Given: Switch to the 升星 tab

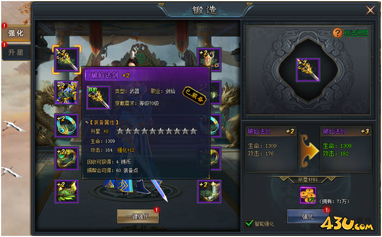Looking at the screenshot, I should tap(16, 52).
